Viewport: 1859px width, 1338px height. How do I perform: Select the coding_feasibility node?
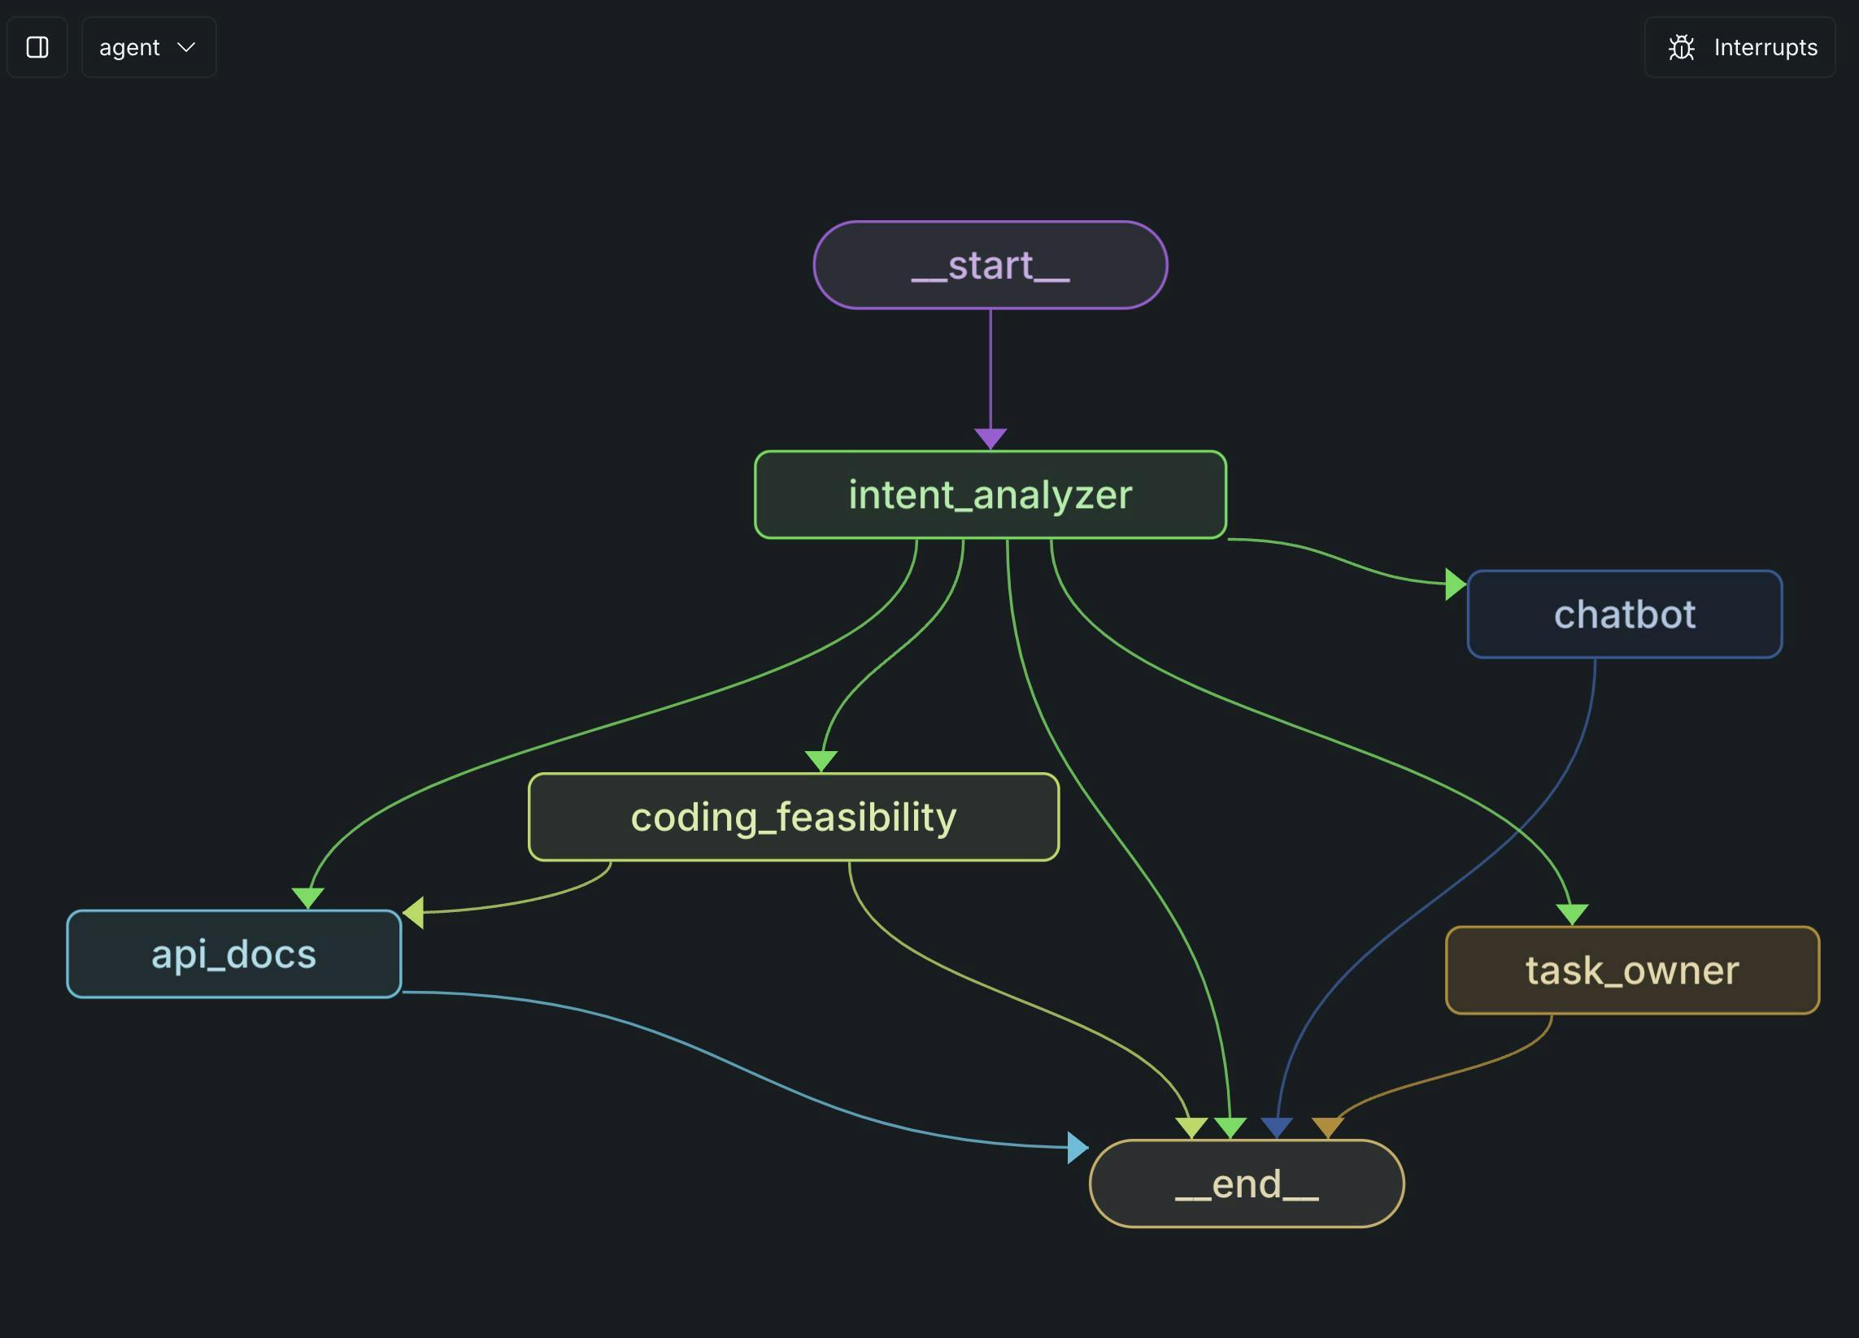[x=794, y=817]
